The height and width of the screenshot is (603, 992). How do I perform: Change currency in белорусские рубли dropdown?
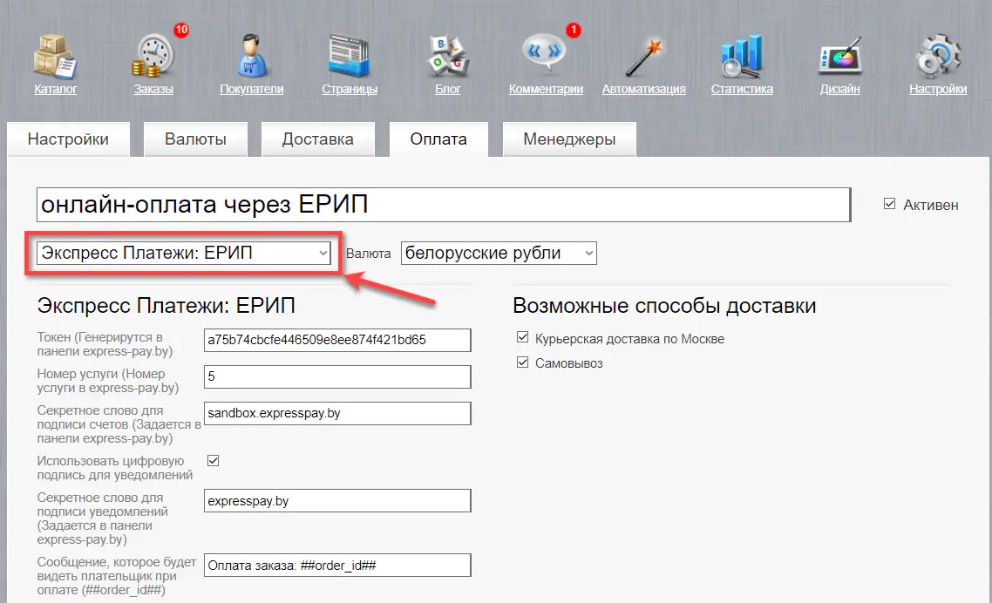499,253
